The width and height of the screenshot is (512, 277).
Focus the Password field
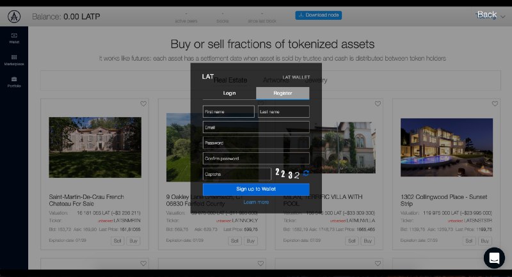256,143
